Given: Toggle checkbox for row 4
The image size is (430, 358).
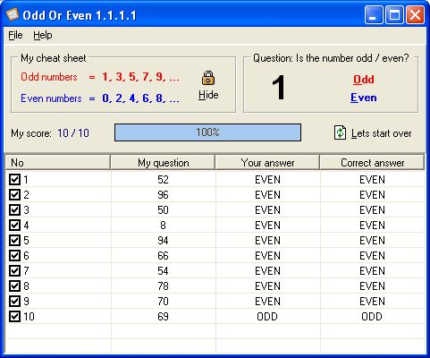Looking at the screenshot, I should (14, 226).
